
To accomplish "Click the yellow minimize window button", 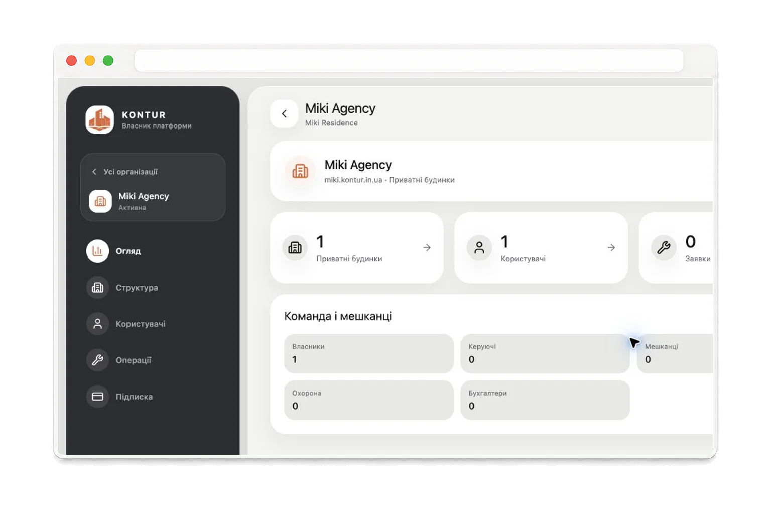I will click(90, 61).
